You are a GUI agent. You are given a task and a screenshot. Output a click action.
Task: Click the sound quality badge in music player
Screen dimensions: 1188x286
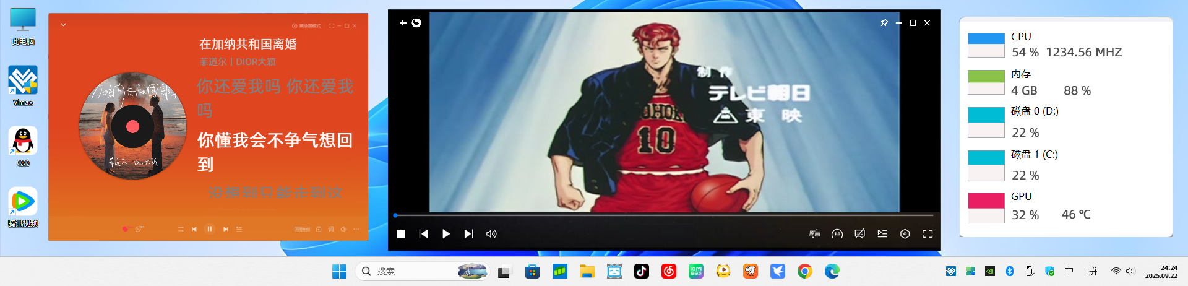pos(302,229)
